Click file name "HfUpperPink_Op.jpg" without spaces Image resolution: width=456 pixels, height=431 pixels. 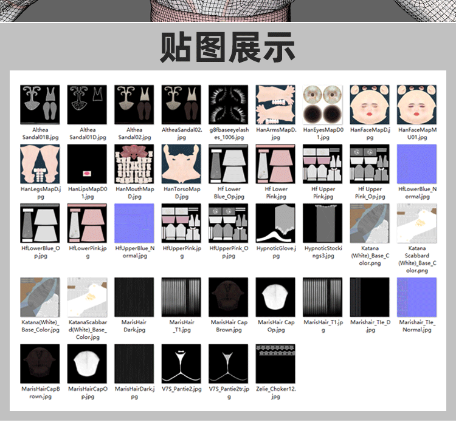[229, 252]
